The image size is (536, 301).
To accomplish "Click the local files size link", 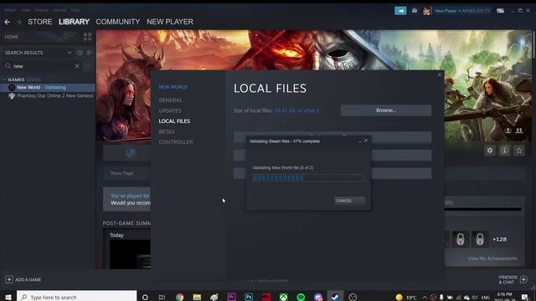I will point(297,110).
